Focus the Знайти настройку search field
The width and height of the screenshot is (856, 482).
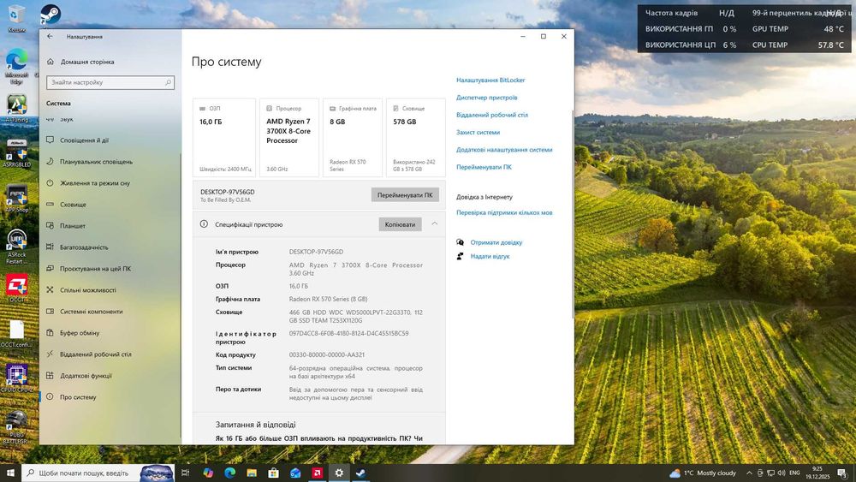[x=110, y=82]
